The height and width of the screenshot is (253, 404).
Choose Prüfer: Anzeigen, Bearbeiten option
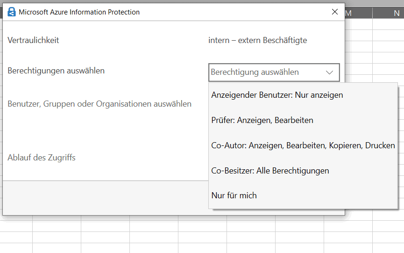[x=303, y=120]
